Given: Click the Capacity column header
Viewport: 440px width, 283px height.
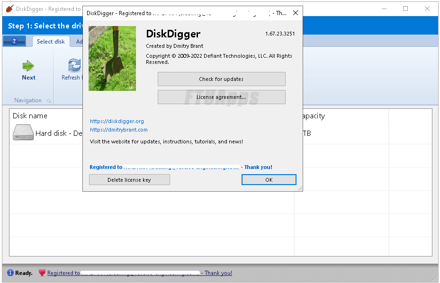Looking at the screenshot, I should tap(314, 116).
